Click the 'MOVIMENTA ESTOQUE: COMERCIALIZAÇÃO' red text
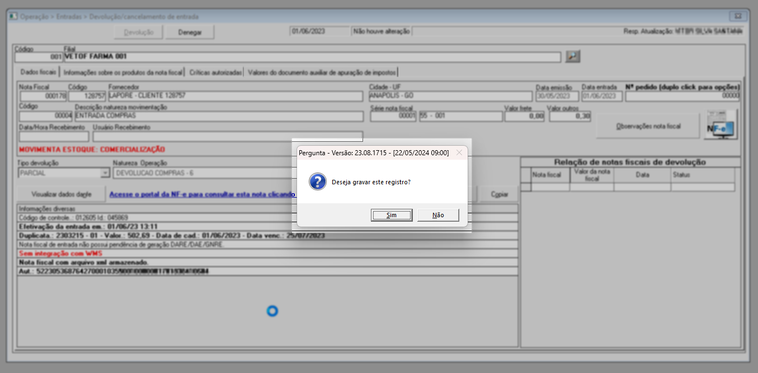The height and width of the screenshot is (373, 758). pos(92,150)
